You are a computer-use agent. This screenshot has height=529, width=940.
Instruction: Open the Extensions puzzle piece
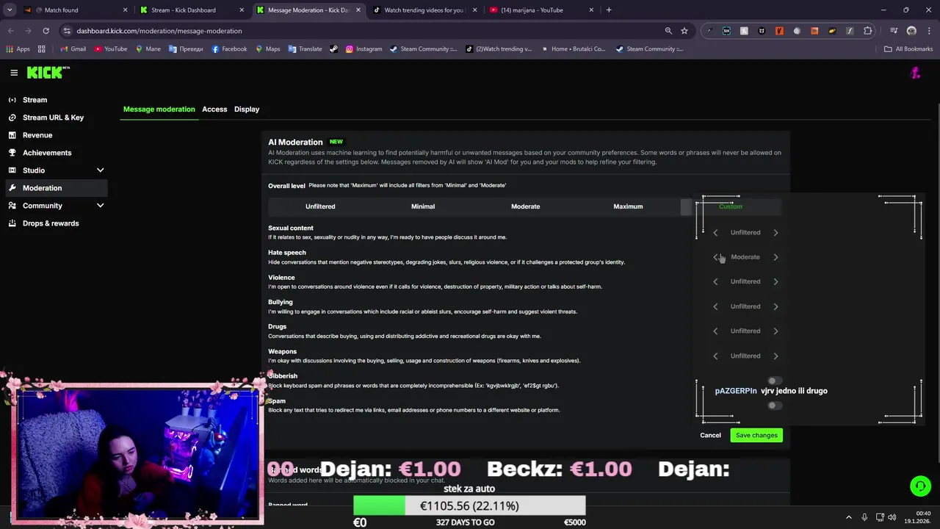point(868,31)
